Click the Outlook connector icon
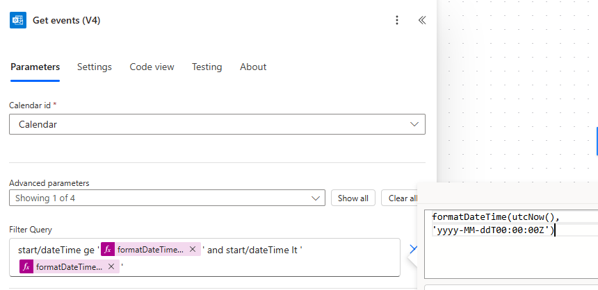Screen dimensions: 598x290 click(x=18, y=20)
